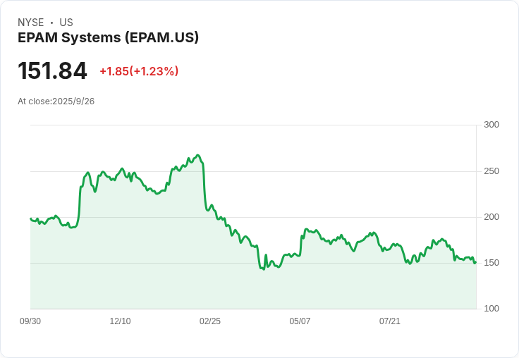Click the +1.85(+1.23%) price change
Viewport: 519px width, 358px height.
tap(139, 71)
